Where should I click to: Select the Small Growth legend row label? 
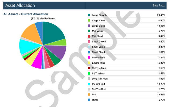pos(99,42)
